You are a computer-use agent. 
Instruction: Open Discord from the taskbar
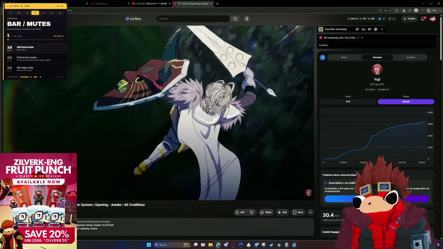(226, 245)
